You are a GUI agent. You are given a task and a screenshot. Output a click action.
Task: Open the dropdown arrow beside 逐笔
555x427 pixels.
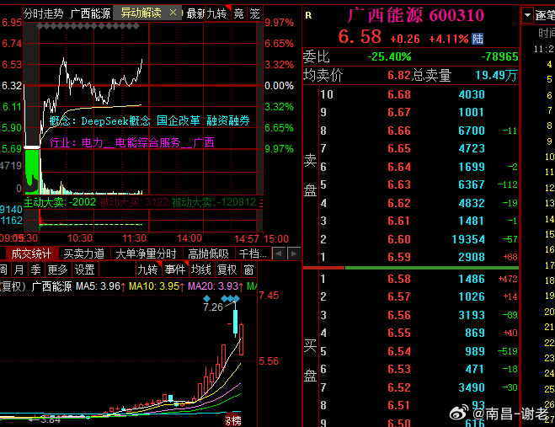pyautogui.click(x=527, y=15)
